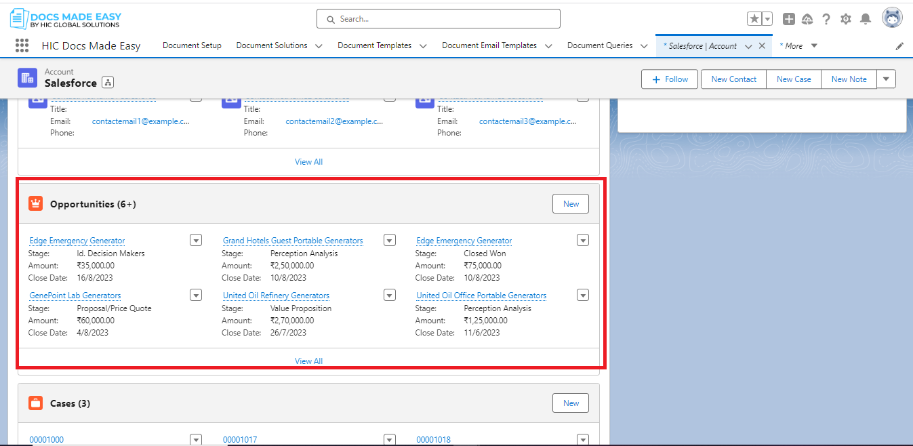Expand the Document Templates chevron
The width and height of the screenshot is (913, 446).
coord(423,46)
